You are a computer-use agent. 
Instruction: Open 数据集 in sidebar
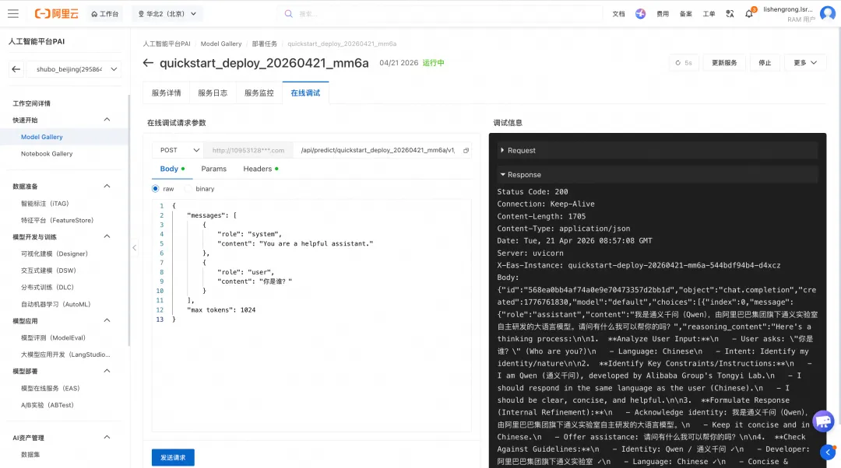[30, 455]
